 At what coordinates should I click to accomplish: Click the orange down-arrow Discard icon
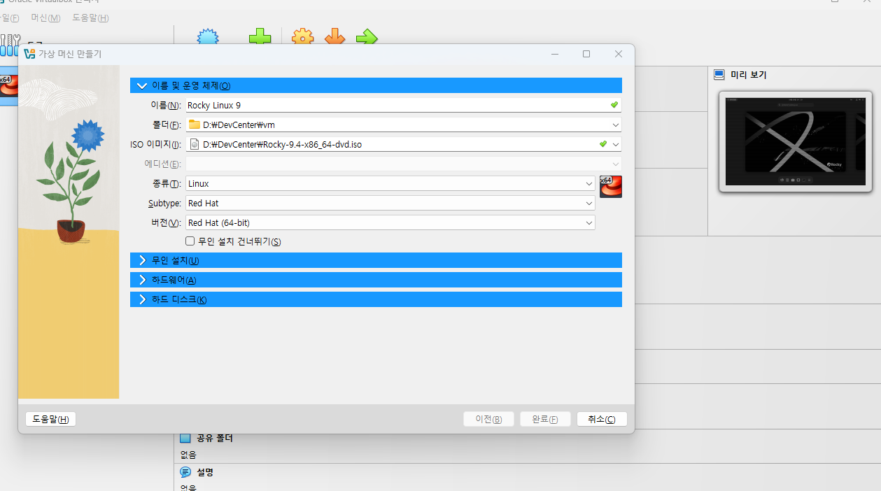[334, 36]
